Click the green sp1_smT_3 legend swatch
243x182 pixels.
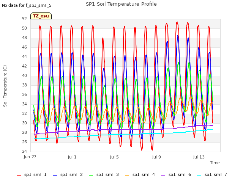click(x=91, y=175)
